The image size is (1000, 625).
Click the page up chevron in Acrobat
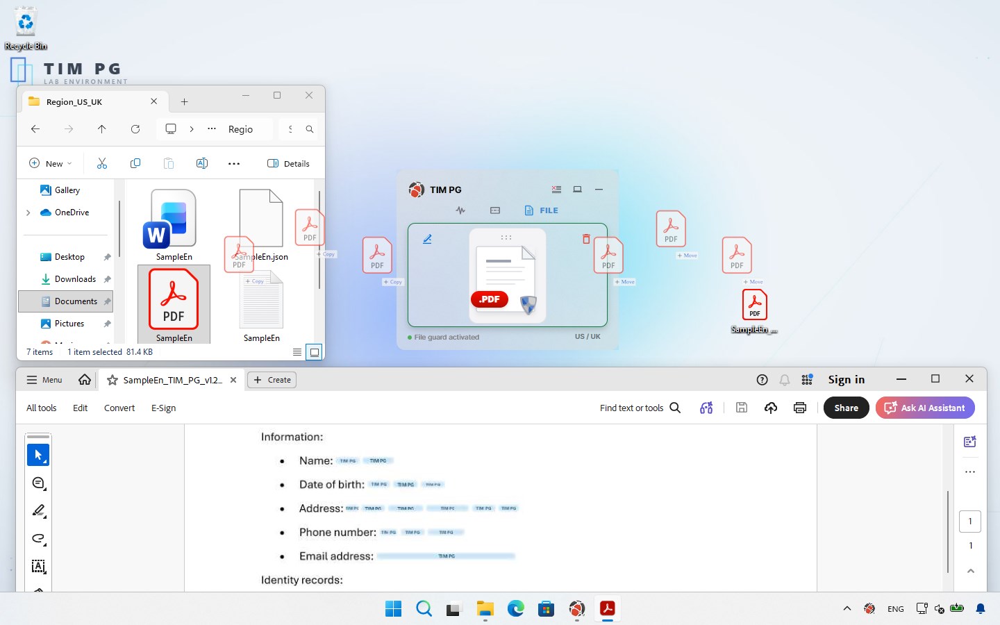pyautogui.click(x=971, y=571)
